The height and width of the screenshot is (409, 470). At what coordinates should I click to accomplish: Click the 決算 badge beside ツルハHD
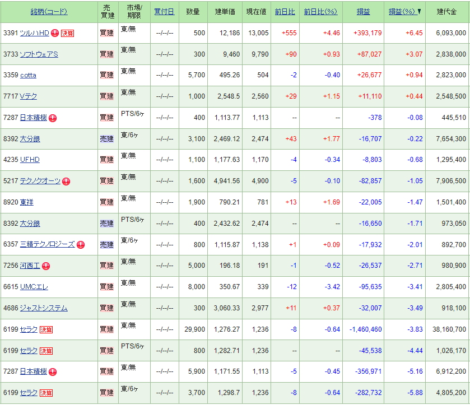pyautogui.click(x=67, y=33)
